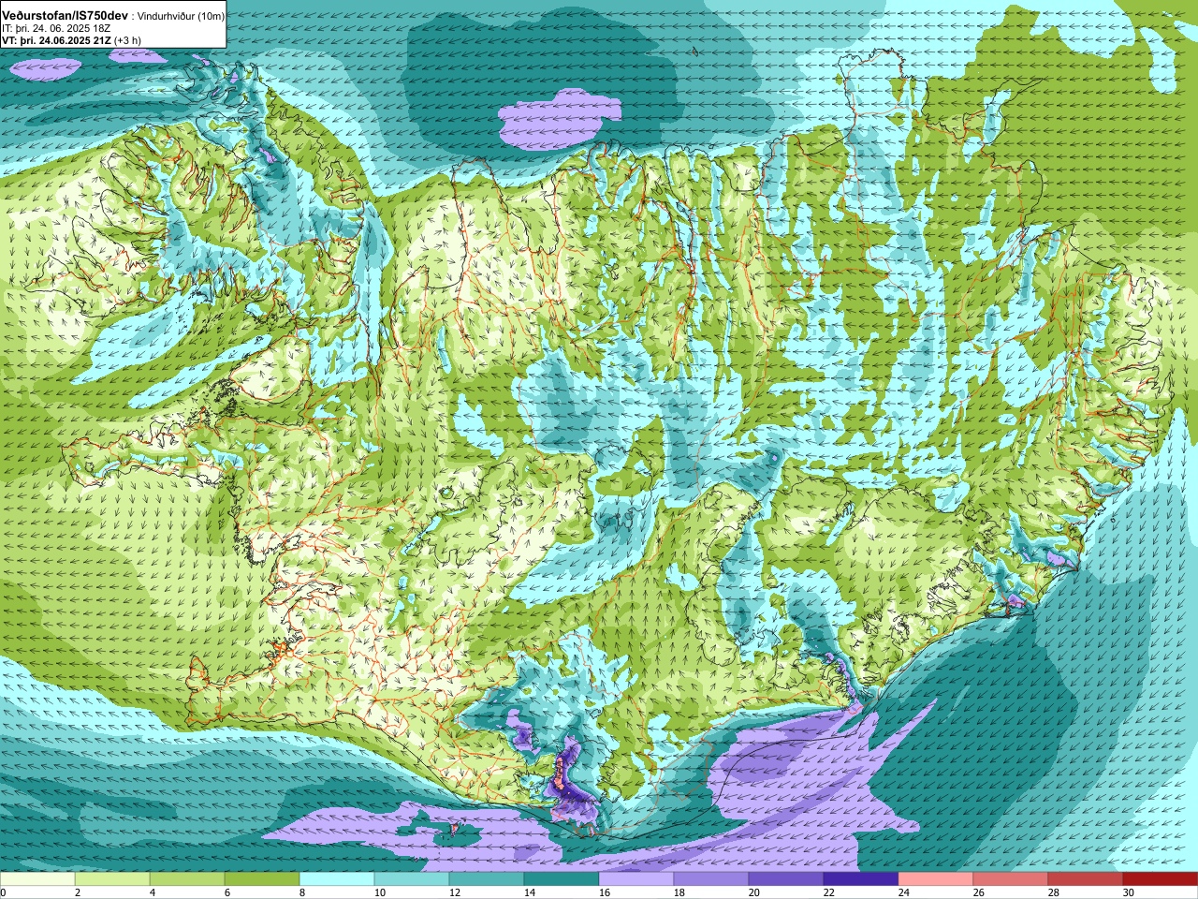1198x899 pixels.
Task: Select the 20–22 violet legend swatch
Action: 786,879
